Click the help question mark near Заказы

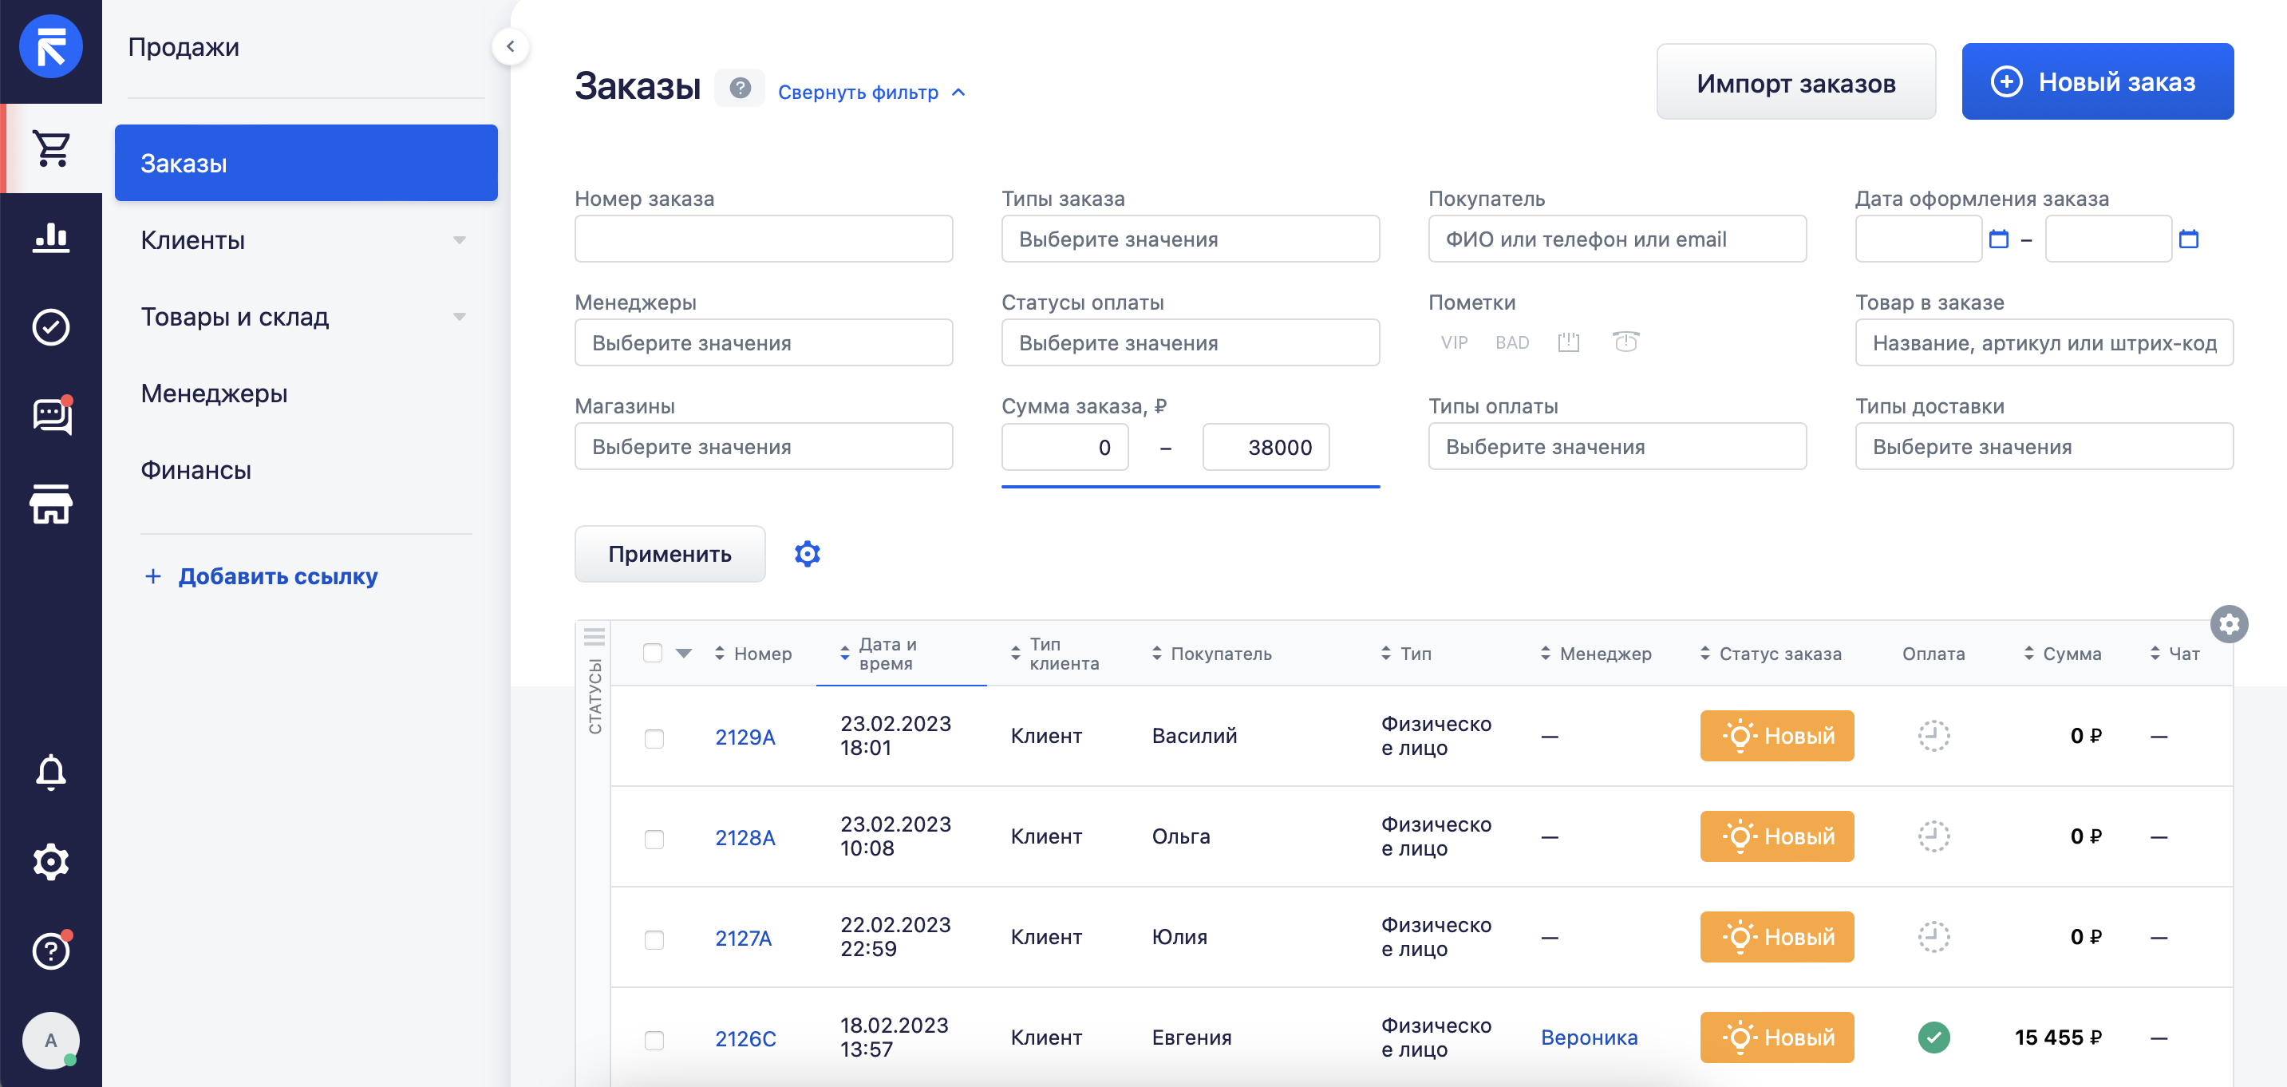coord(740,88)
